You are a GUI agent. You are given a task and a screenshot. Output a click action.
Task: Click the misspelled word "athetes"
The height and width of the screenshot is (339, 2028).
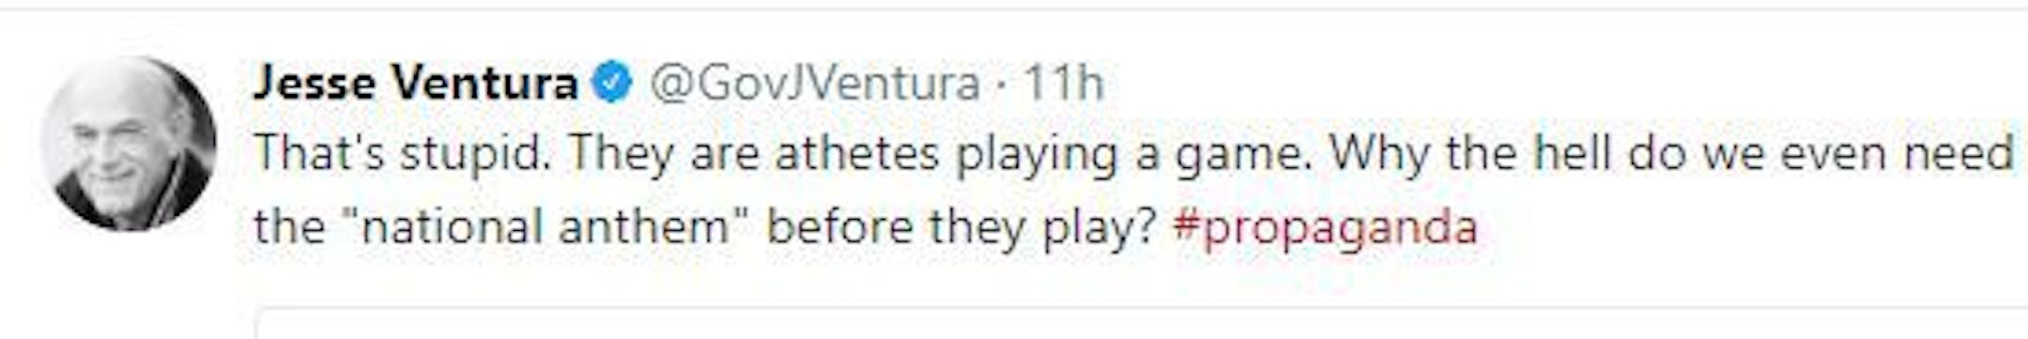857,154
